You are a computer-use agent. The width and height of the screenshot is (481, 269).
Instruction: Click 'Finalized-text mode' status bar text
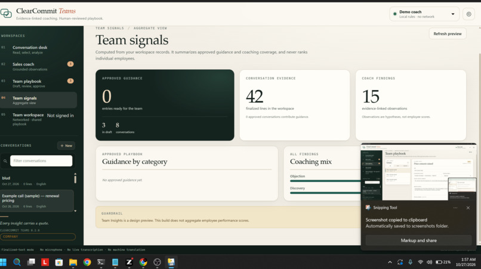17,250
